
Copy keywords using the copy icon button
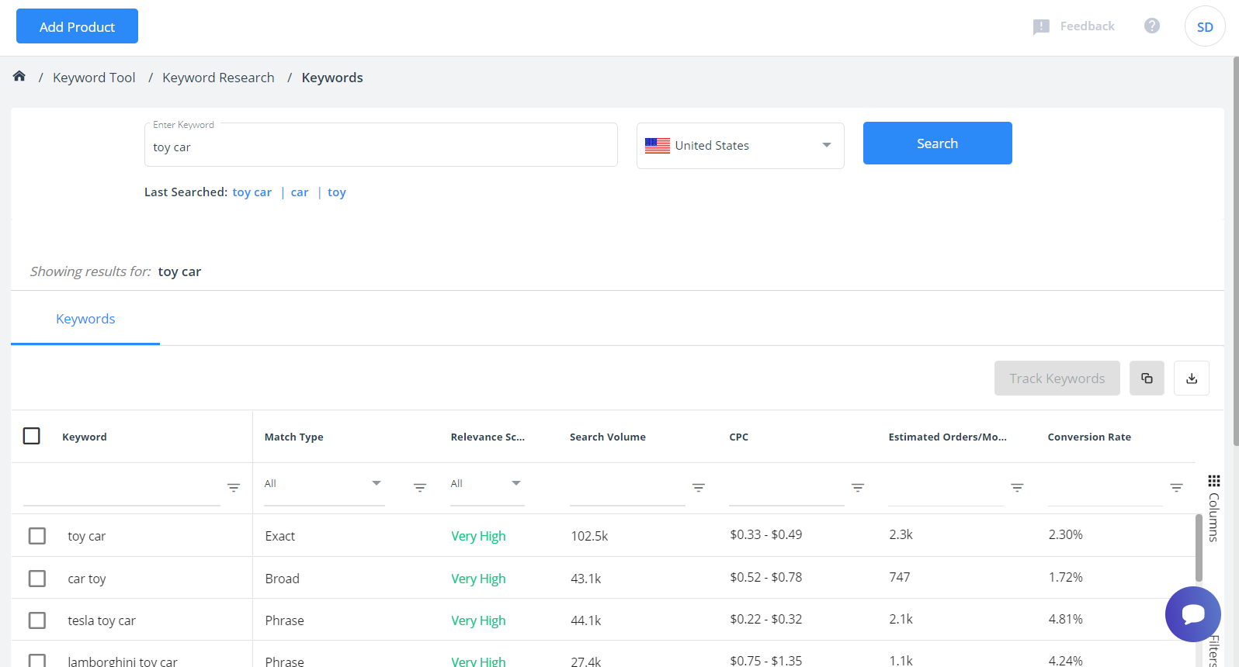[x=1147, y=378]
